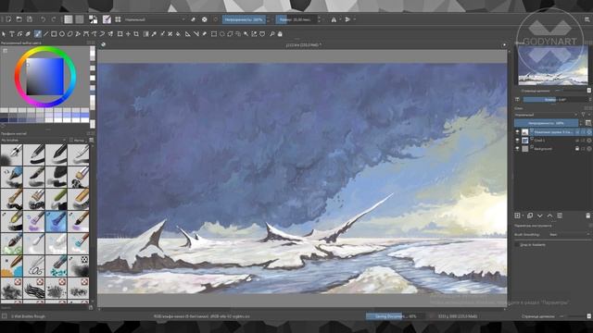The height and width of the screenshot is (333, 593).
Task: Hide the Background layer
Action: click(517, 149)
